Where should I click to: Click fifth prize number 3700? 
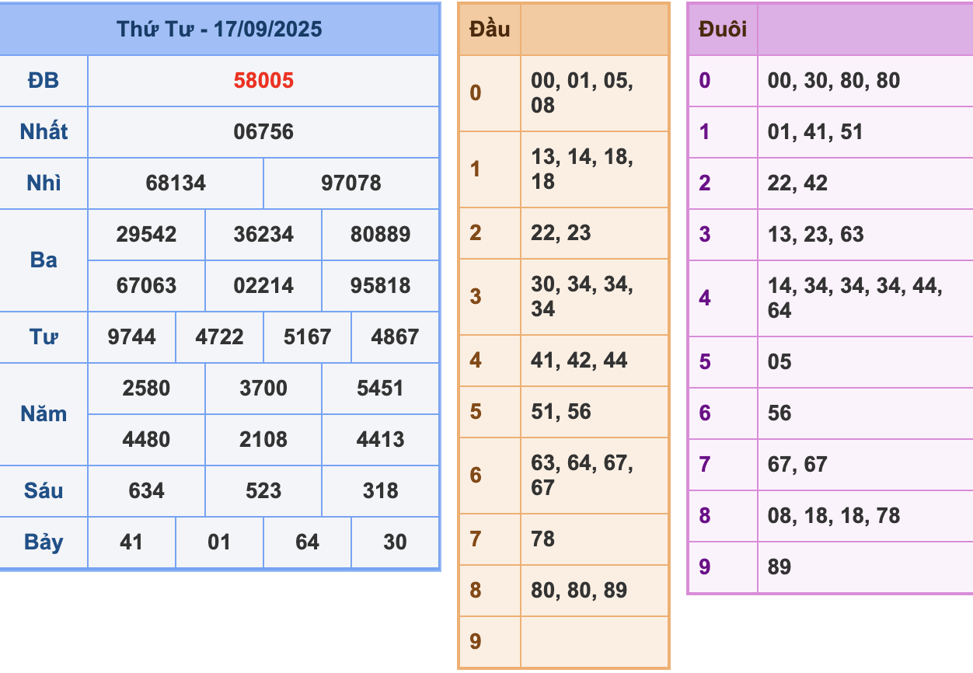262,389
